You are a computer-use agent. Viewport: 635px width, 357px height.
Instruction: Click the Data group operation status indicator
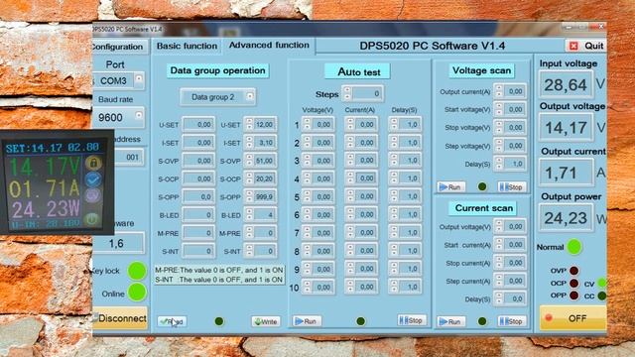pos(219,321)
